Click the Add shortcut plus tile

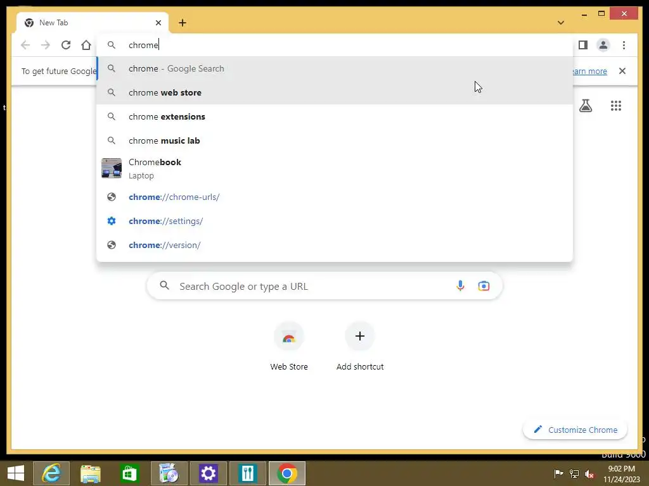point(360,347)
